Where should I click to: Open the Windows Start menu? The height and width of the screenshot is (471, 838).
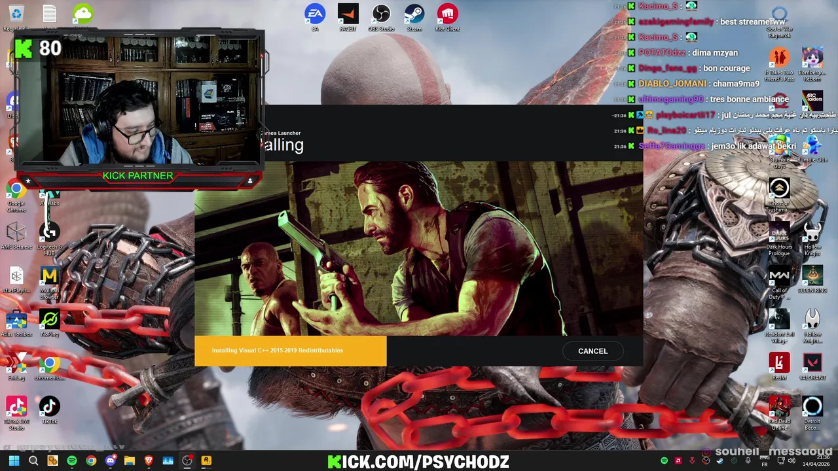(14, 461)
